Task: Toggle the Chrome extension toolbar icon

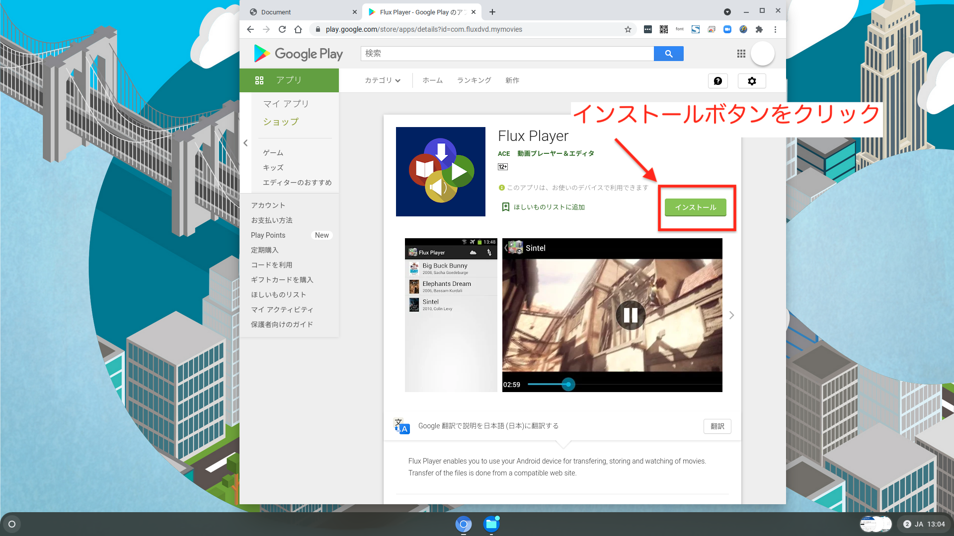Action: point(759,29)
